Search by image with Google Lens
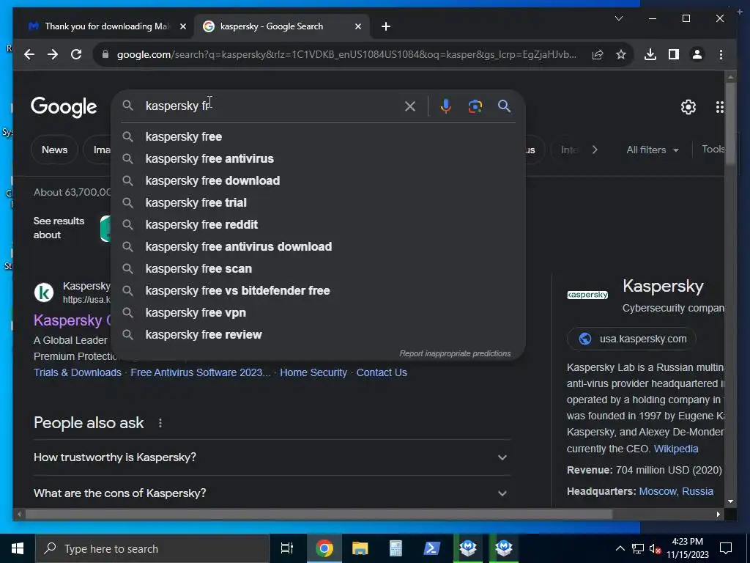750x563 pixels. coord(475,106)
